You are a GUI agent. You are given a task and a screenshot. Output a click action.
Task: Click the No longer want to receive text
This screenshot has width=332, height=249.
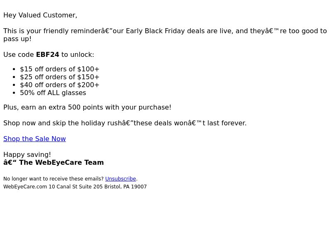tap(54, 179)
